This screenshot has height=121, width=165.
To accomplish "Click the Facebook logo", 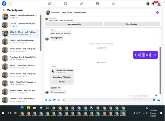I will 4,4.
